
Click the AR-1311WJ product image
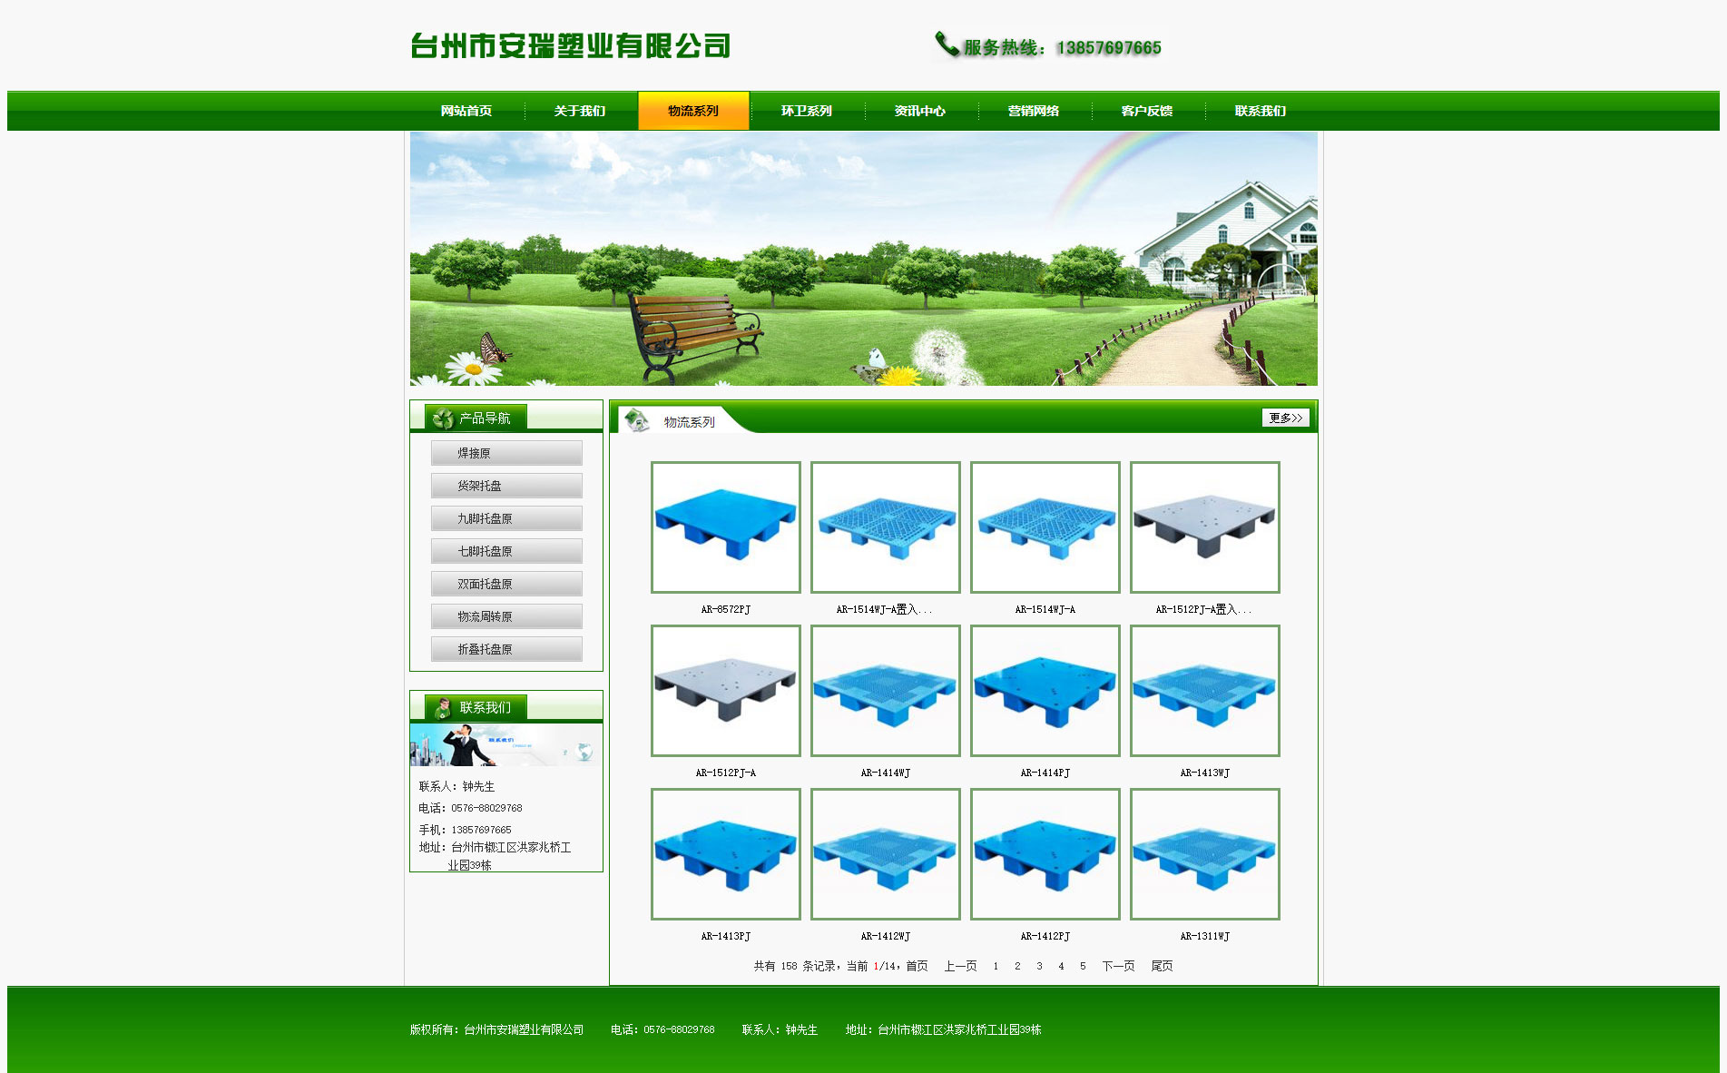pyautogui.click(x=1204, y=853)
